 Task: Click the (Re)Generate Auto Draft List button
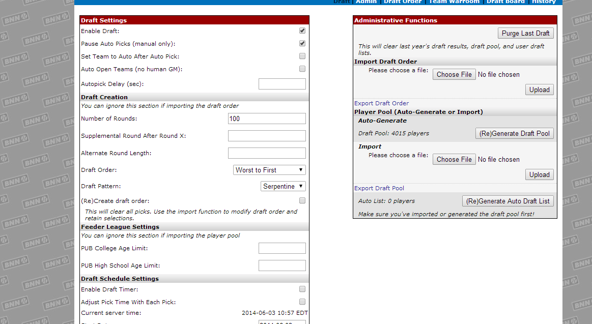(x=508, y=201)
